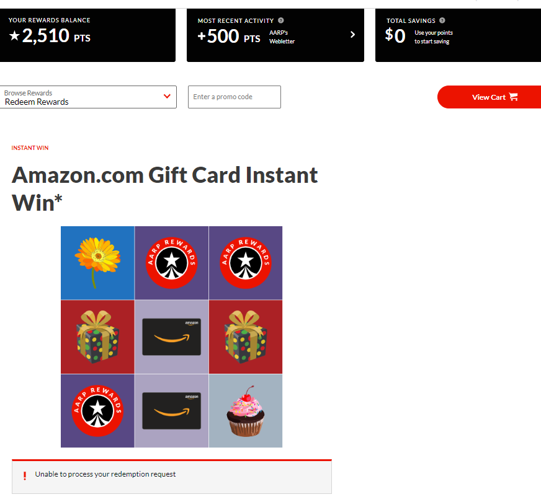Click the promo code input field
Viewport: 541px width, 502px height.
click(x=235, y=97)
